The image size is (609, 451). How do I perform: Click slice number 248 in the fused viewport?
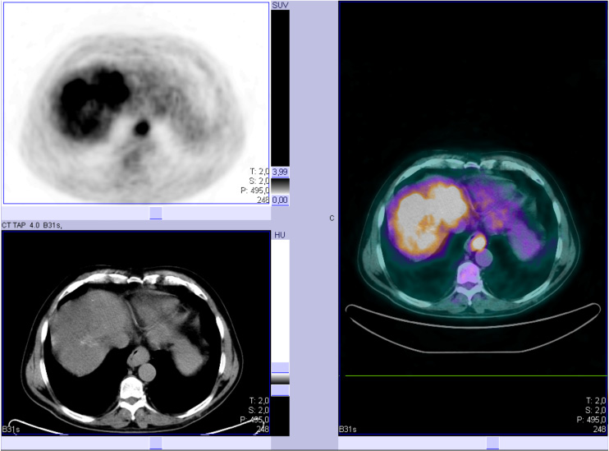coord(599,429)
